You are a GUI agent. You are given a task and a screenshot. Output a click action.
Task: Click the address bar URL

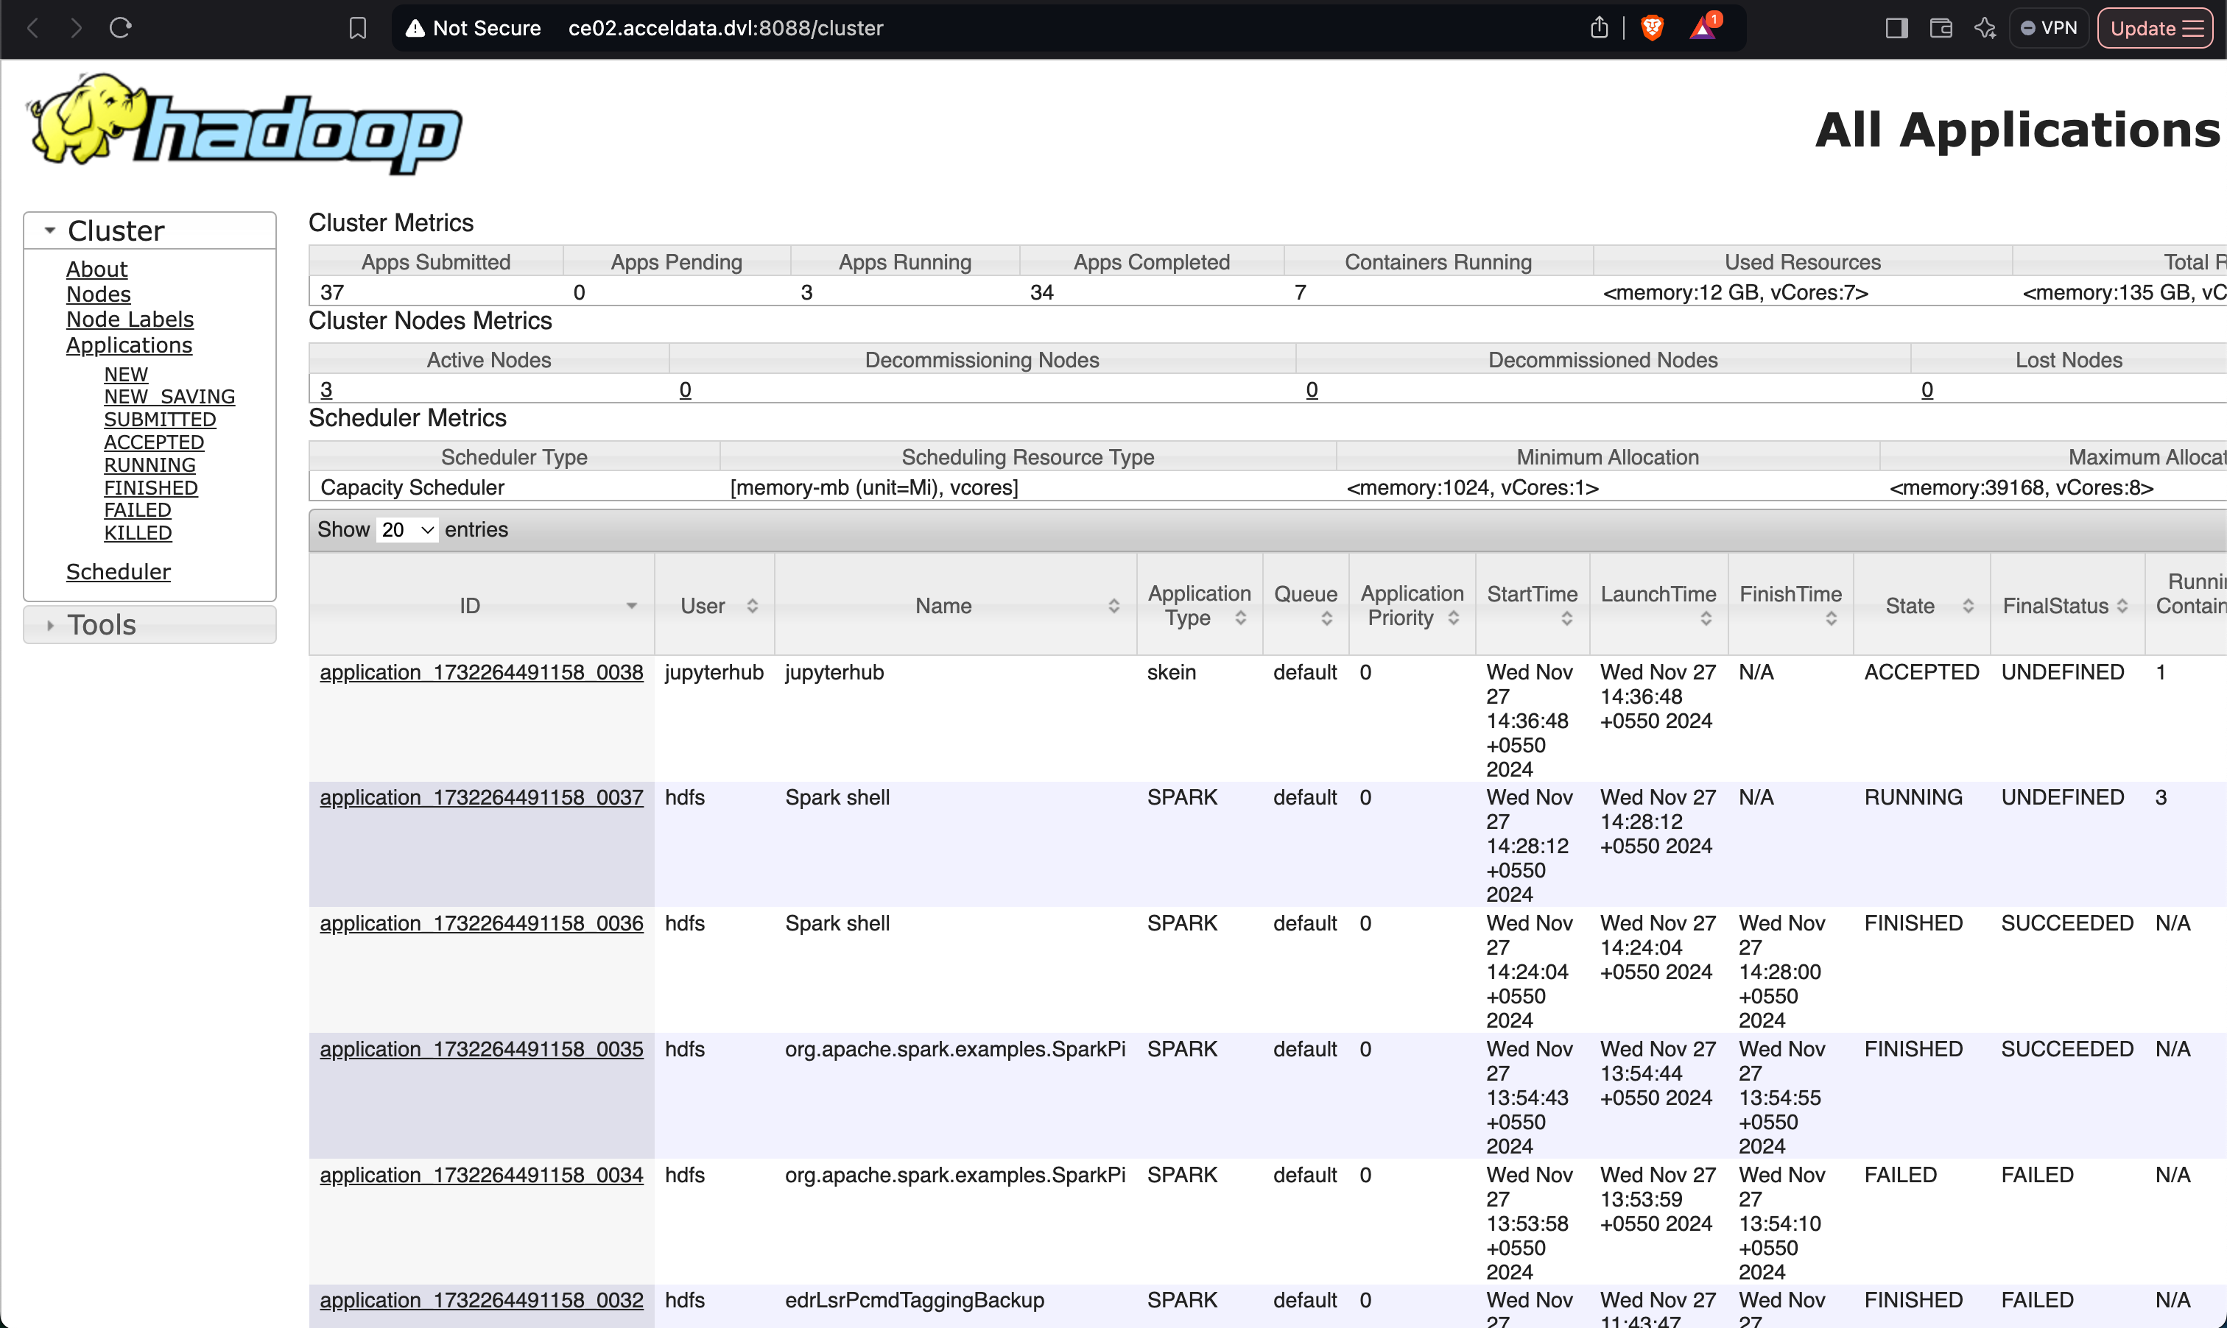pyautogui.click(x=725, y=29)
